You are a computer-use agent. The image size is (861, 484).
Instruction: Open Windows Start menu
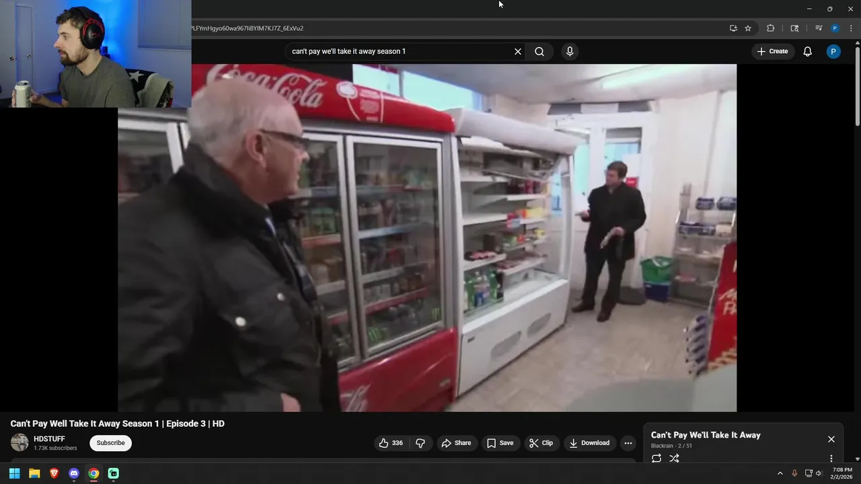[14, 473]
